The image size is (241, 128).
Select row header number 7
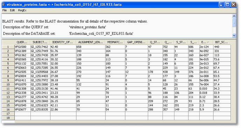[x=8, y=72]
